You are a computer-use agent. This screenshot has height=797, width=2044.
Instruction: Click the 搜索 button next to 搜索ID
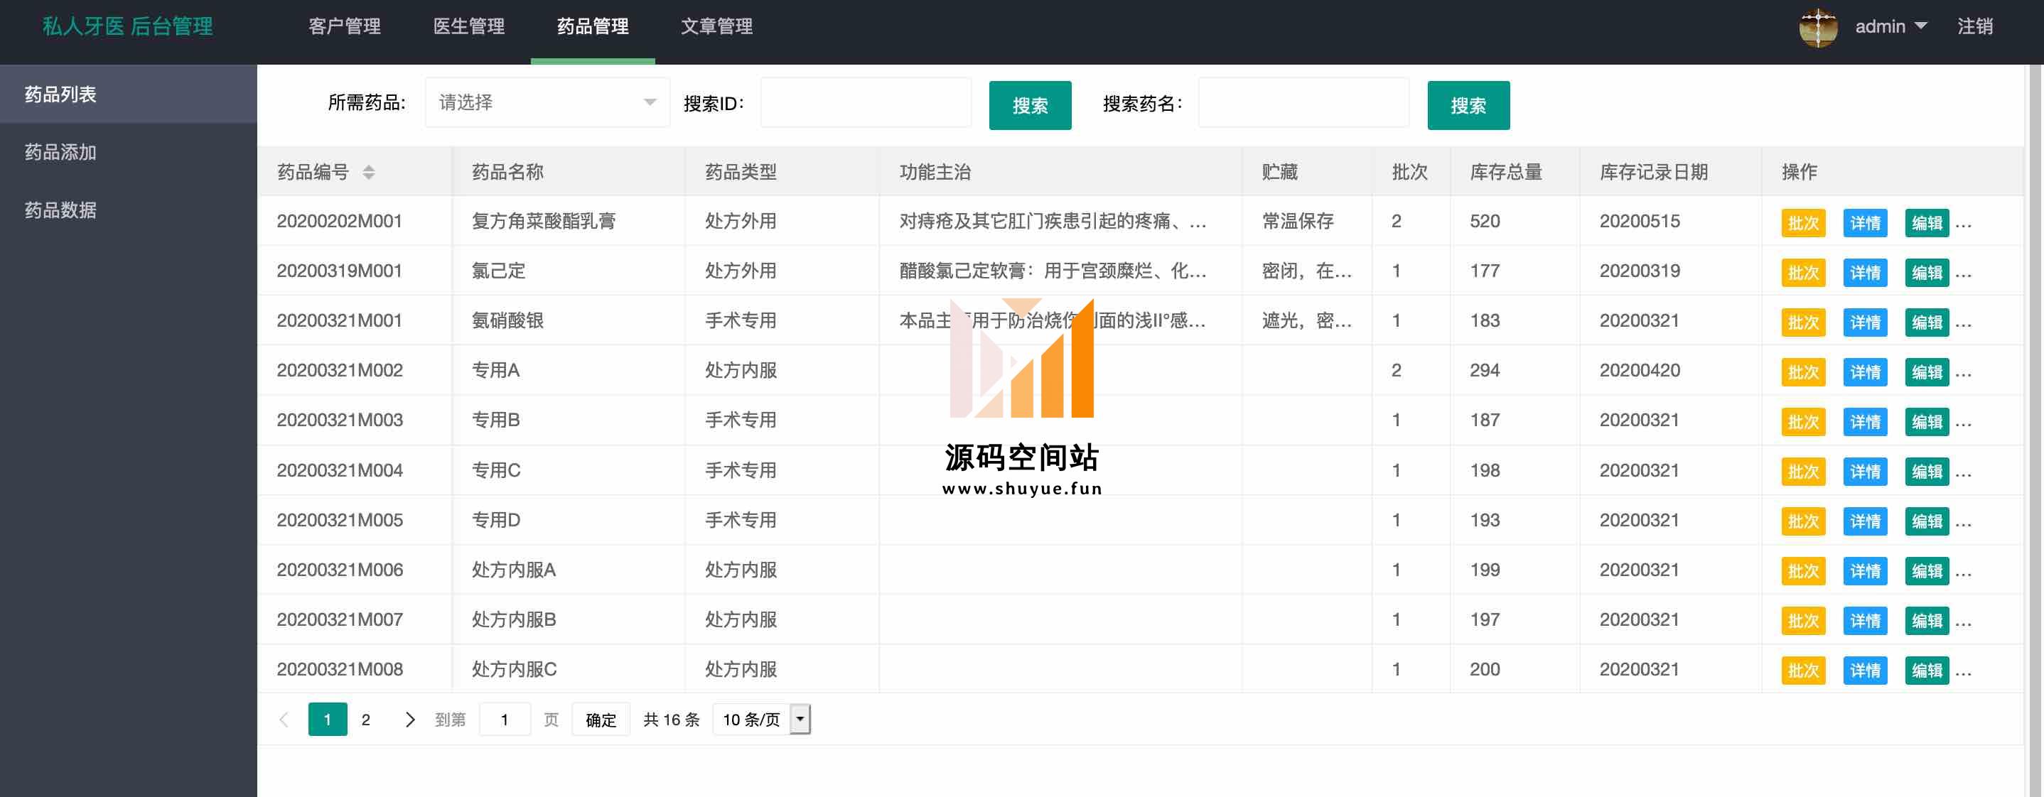(1030, 105)
